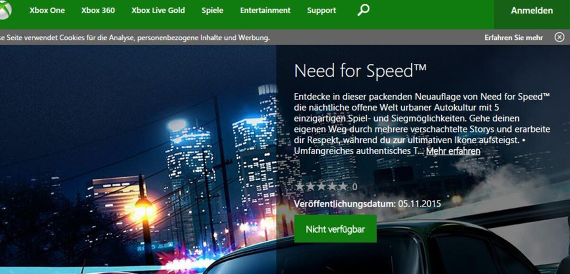This screenshot has width=570, height=274.
Task: Click the Need for Speed™ title heading
Action: [360, 71]
